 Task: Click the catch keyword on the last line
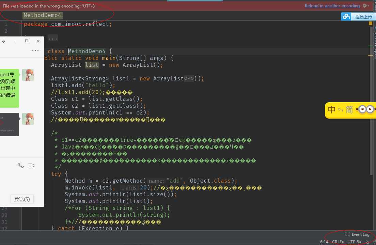click(x=66, y=228)
